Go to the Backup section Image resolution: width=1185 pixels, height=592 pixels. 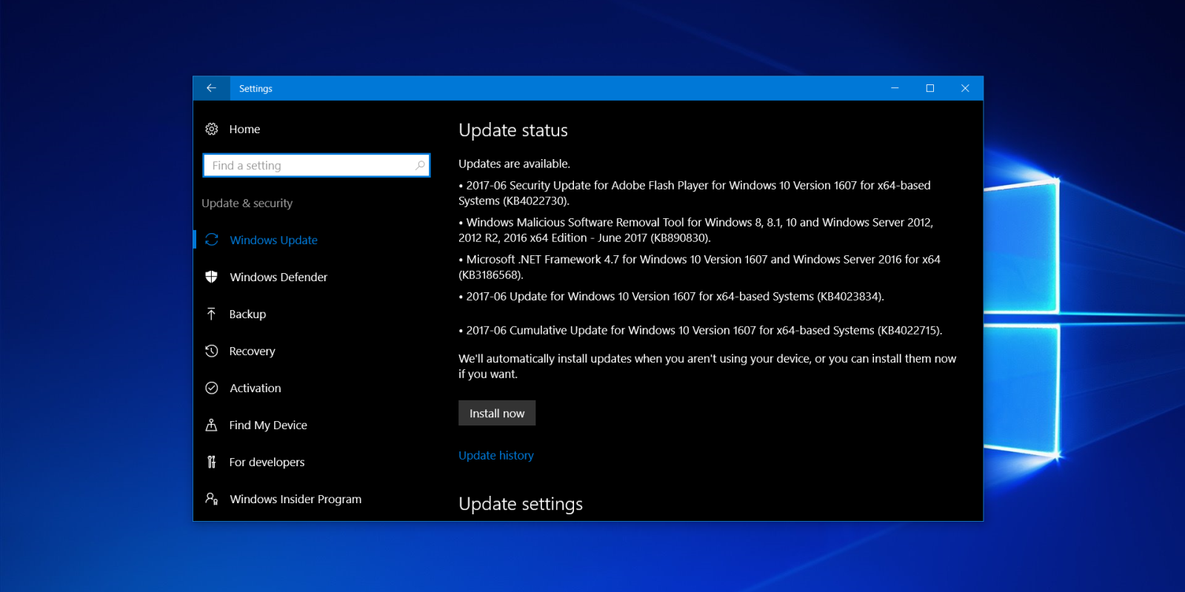click(247, 314)
